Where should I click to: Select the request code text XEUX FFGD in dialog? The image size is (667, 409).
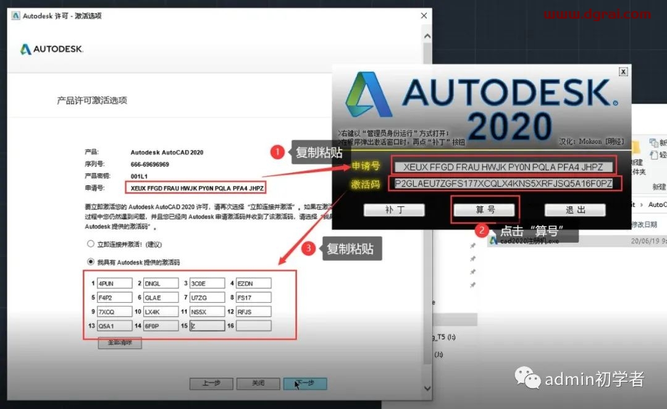(196, 188)
